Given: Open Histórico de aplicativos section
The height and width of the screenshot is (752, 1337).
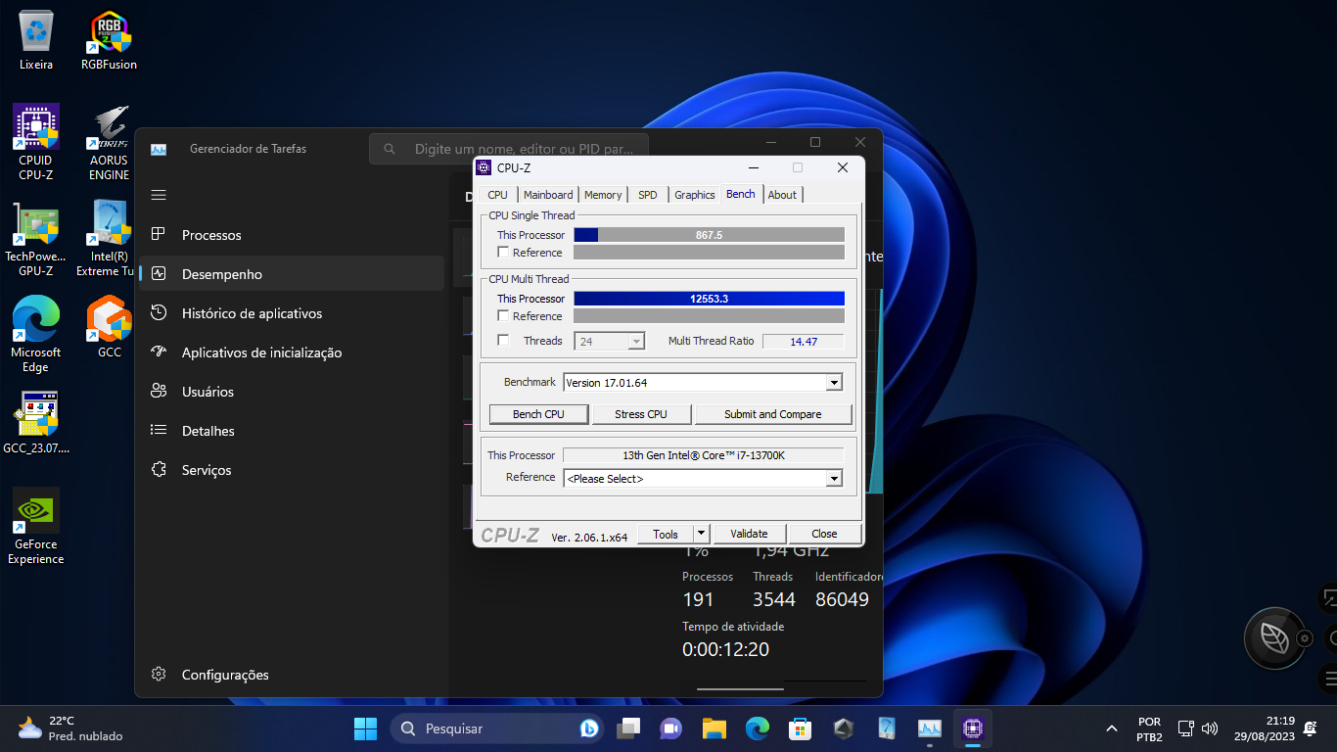Looking at the screenshot, I should coord(292,313).
